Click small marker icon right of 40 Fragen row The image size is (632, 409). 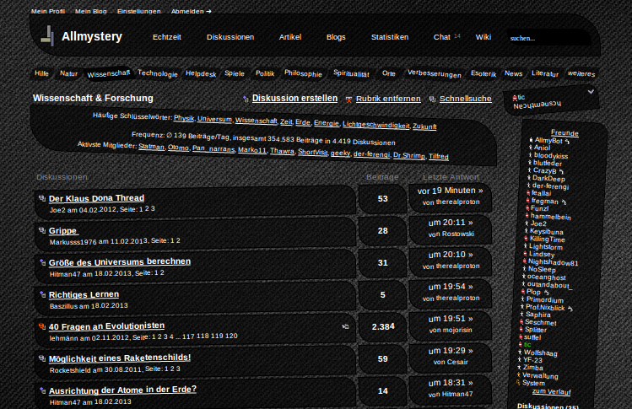click(x=344, y=326)
